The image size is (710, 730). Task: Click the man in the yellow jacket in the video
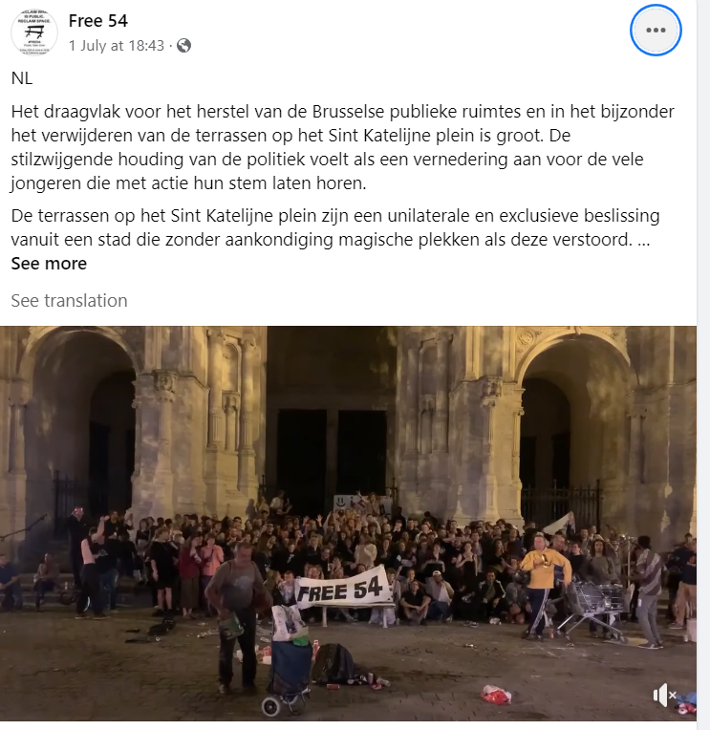544,584
